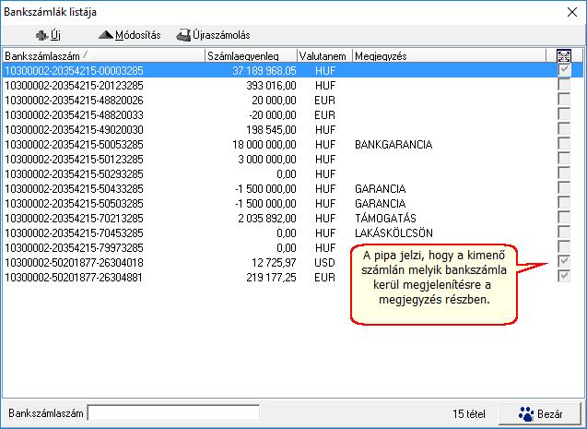Sort by Megjegyzés column header
Viewport: 587px width, 429px height.
[x=450, y=56]
